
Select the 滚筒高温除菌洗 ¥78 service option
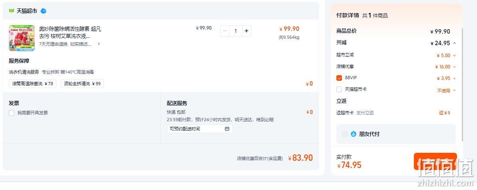pyautogui.click(x=32, y=84)
